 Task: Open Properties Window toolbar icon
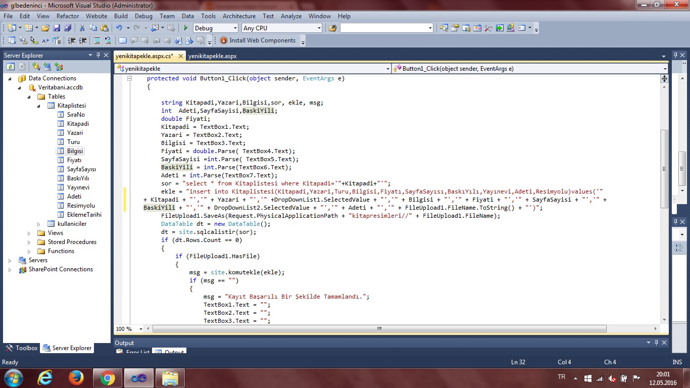[455, 28]
